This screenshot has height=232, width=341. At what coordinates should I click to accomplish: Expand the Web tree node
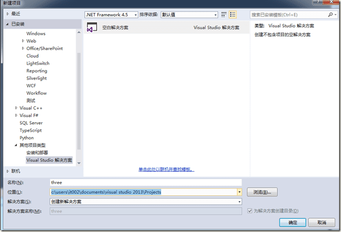[x=23, y=41]
